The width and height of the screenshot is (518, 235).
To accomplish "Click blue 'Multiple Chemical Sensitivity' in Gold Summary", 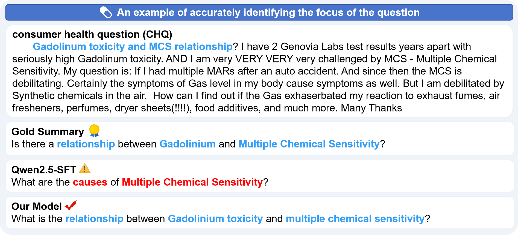I will [x=309, y=144].
